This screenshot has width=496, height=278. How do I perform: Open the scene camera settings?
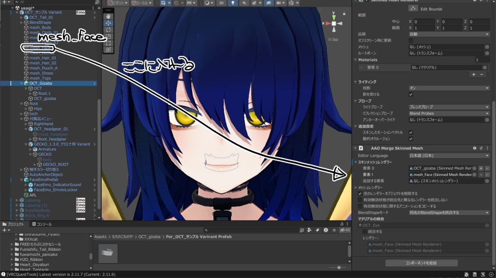coord(280,3)
